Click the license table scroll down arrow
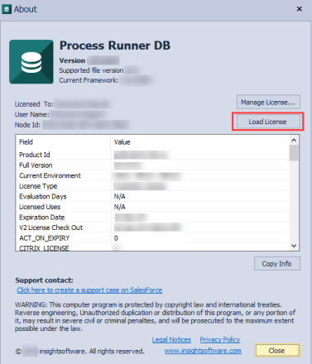Viewport: 312px width, 364px height. pyautogui.click(x=294, y=246)
